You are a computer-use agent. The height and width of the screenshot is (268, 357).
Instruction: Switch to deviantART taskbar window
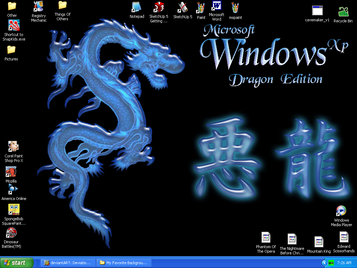[68, 263]
